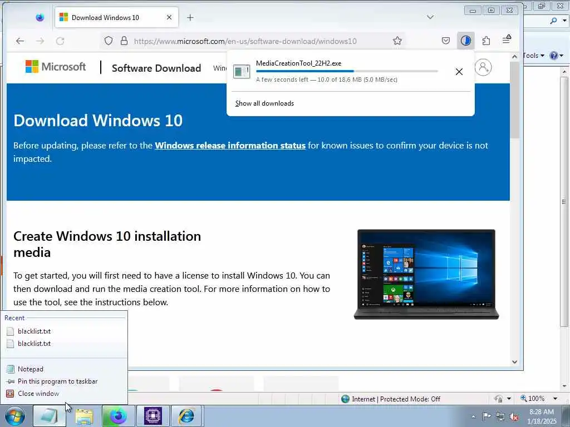The height and width of the screenshot is (427, 570).
Task: Select Show all downloads
Action: [264, 103]
